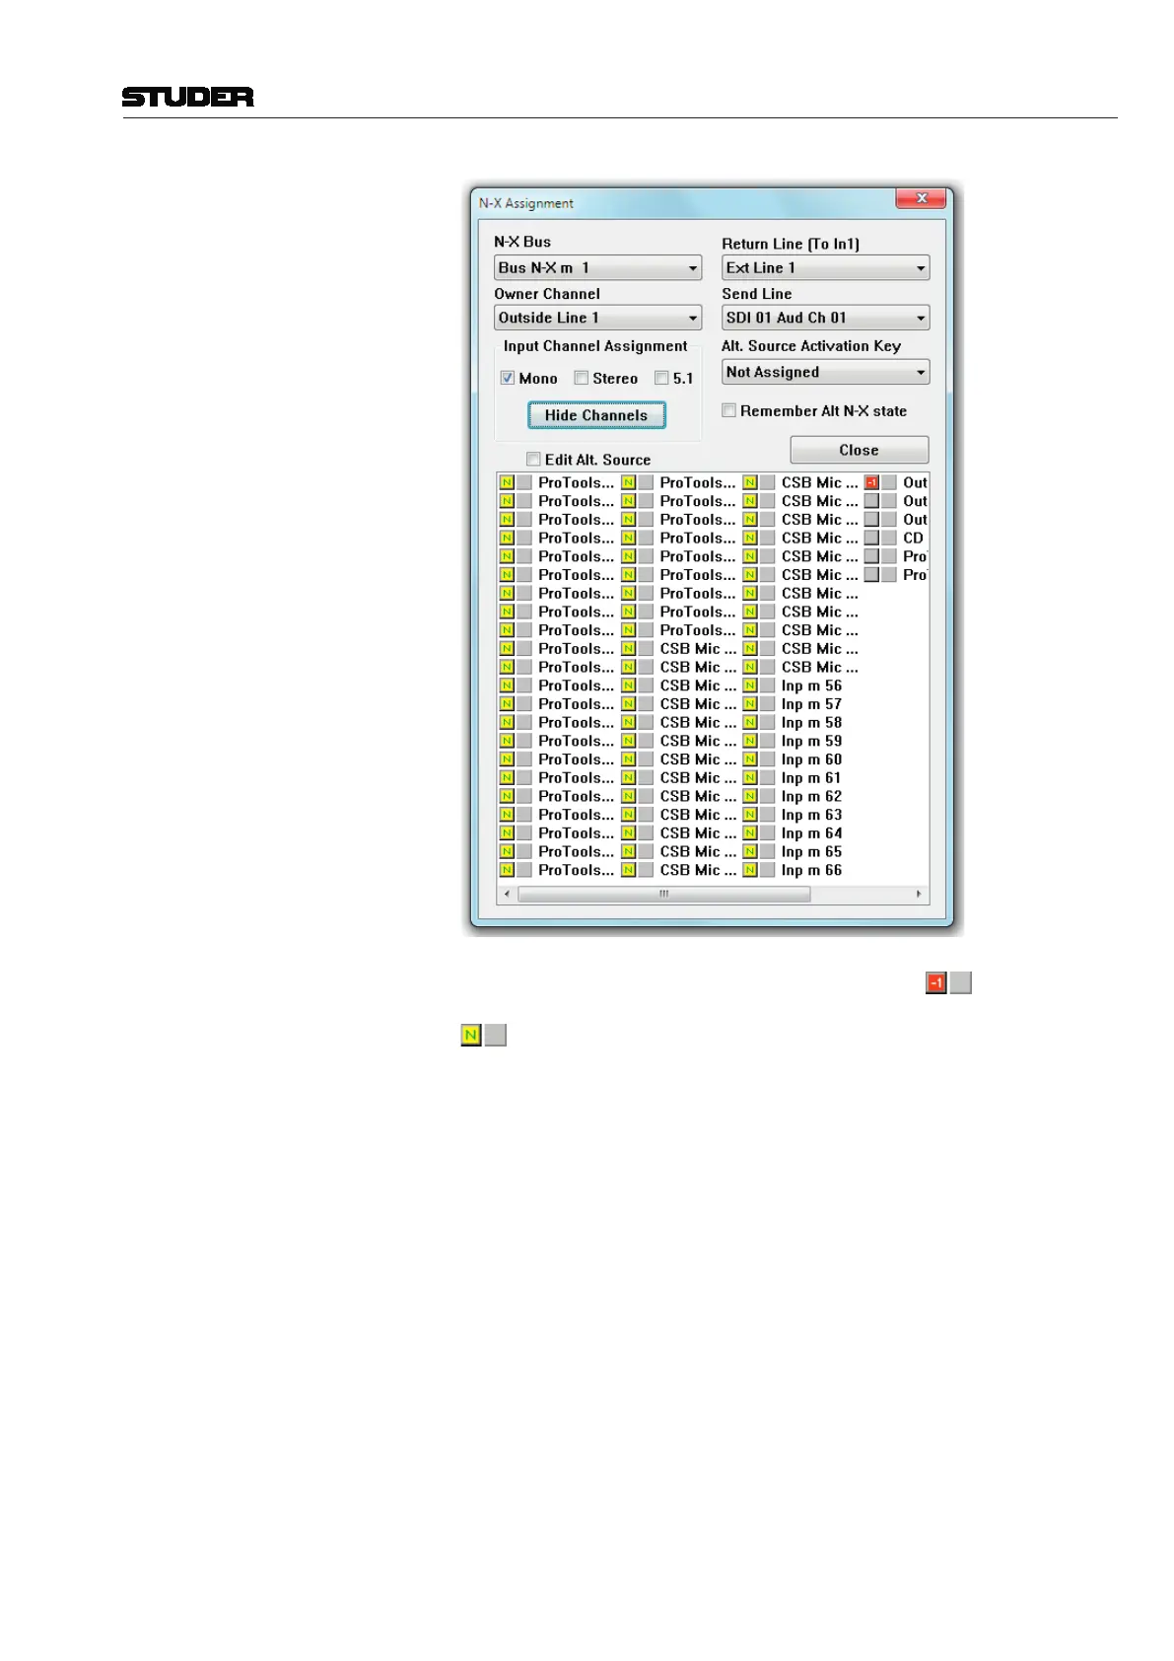This screenshot has height=1661, width=1174.
Task: Select the "Inp m 60" channel label
Action: [812, 759]
